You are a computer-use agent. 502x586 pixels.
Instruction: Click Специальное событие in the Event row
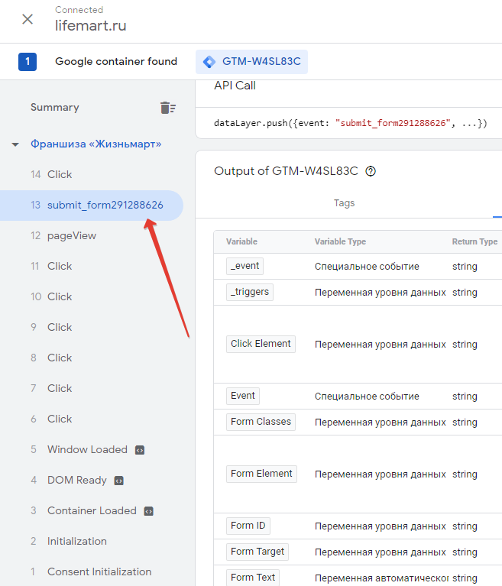[367, 397]
